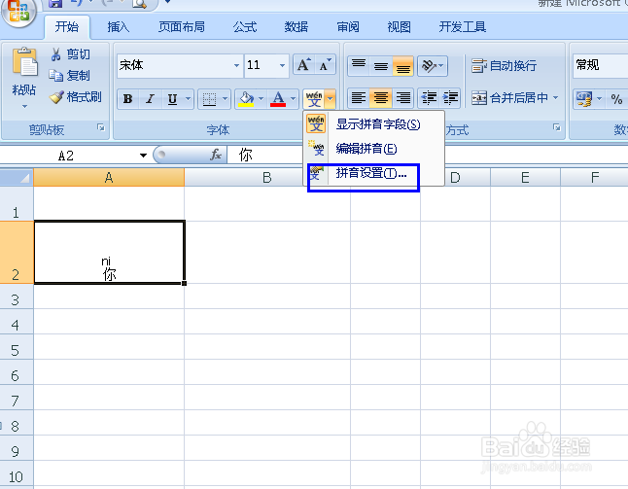628x489 pixels.
Task: Open Name Box dropdown arrow
Action: coord(143,156)
